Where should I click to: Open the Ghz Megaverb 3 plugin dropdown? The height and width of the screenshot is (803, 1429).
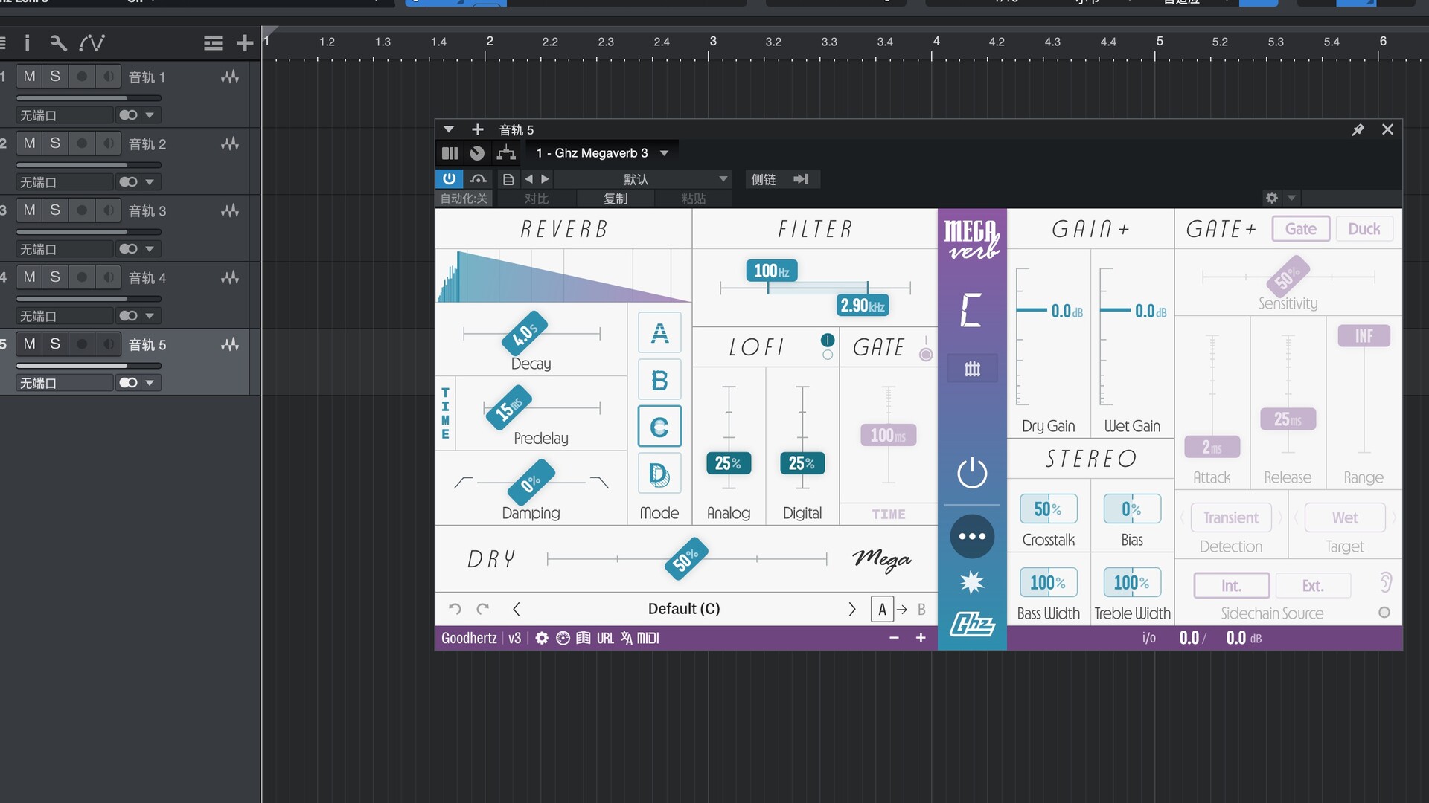664,153
